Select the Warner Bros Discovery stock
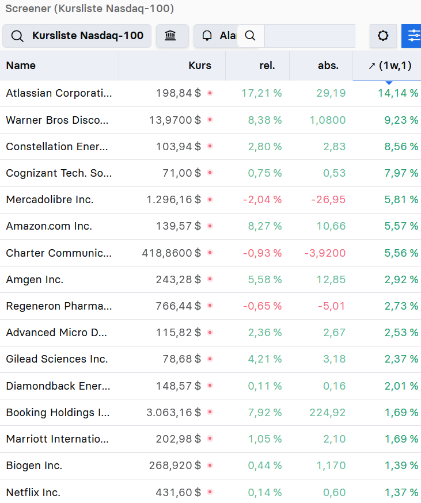Image resolution: width=421 pixels, height=503 pixels. 57,120
